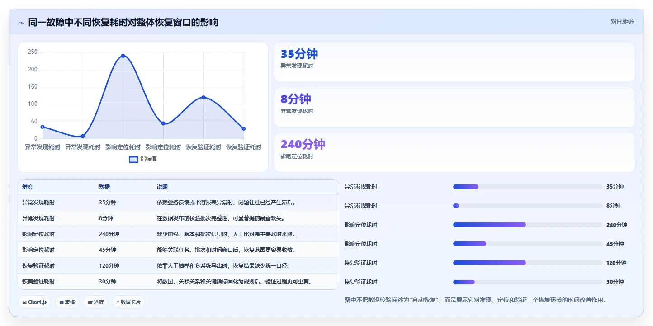Click the chart data point at value 120
653x326 pixels.
(203, 97)
